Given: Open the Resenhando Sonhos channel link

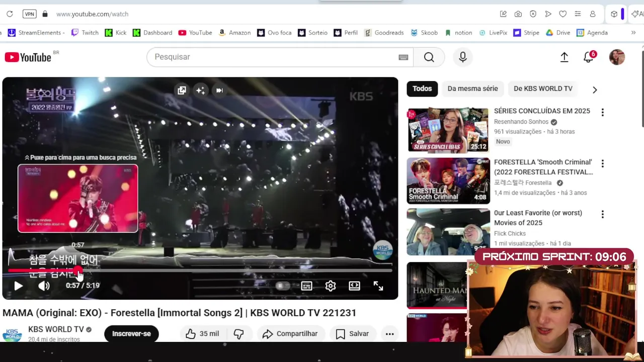Looking at the screenshot, I should (521, 122).
